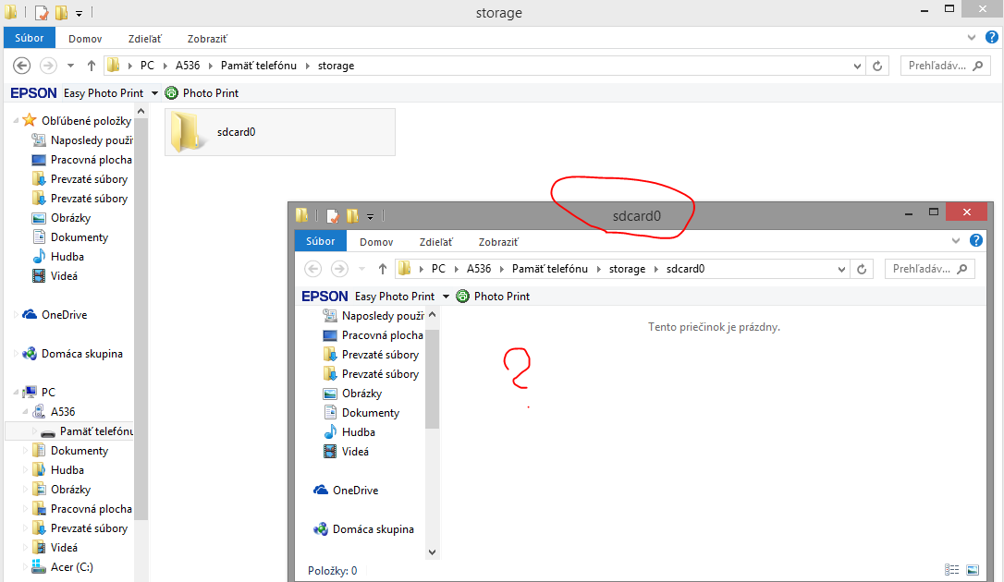Refresh the storage window address bar
Viewport: 1004px width, 582px height.
(x=877, y=66)
